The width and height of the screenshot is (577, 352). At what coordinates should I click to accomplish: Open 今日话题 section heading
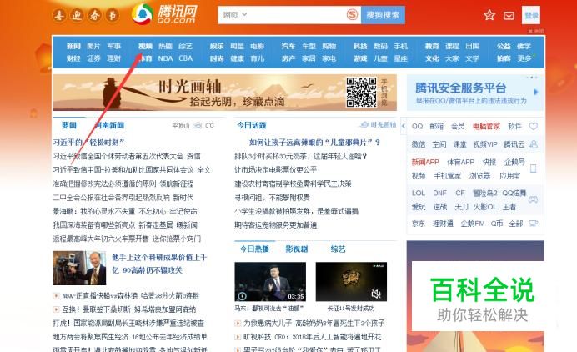[x=252, y=125]
